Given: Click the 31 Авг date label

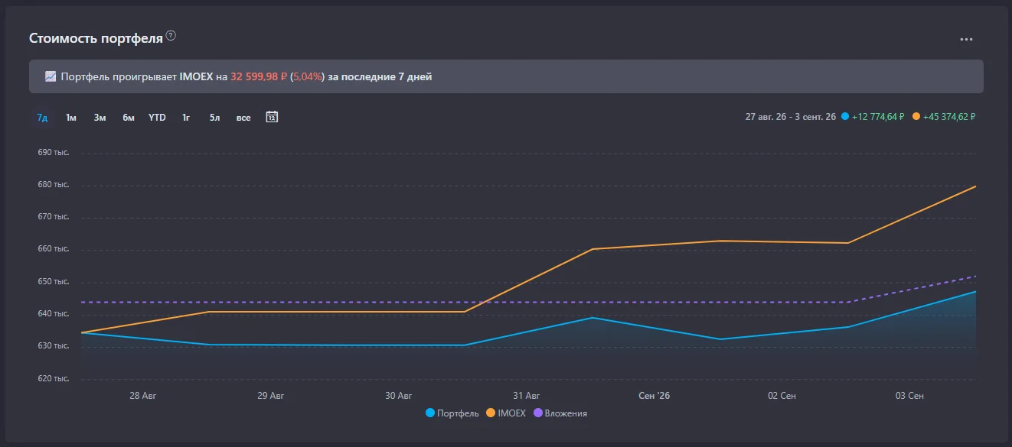Looking at the screenshot, I should click(x=527, y=396).
